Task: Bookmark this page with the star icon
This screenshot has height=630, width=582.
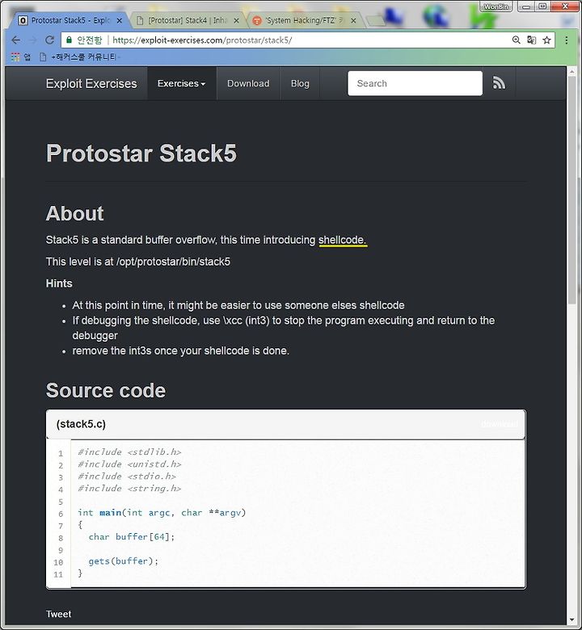Action: coord(546,40)
